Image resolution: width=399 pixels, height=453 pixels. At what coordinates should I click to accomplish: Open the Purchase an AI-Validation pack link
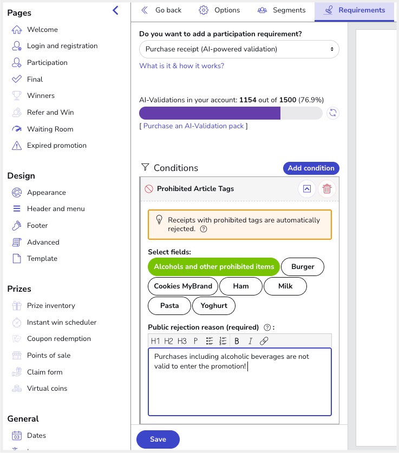(193, 126)
